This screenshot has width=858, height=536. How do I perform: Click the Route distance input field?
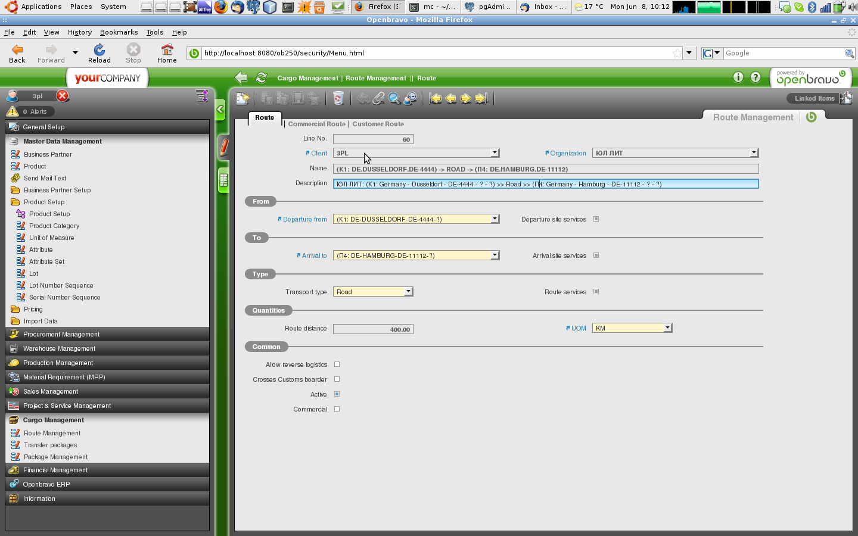click(x=373, y=329)
